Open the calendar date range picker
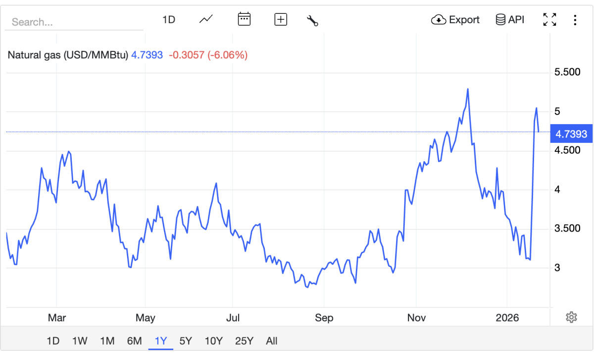The width and height of the screenshot is (594, 359). pyautogui.click(x=244, y=20)
